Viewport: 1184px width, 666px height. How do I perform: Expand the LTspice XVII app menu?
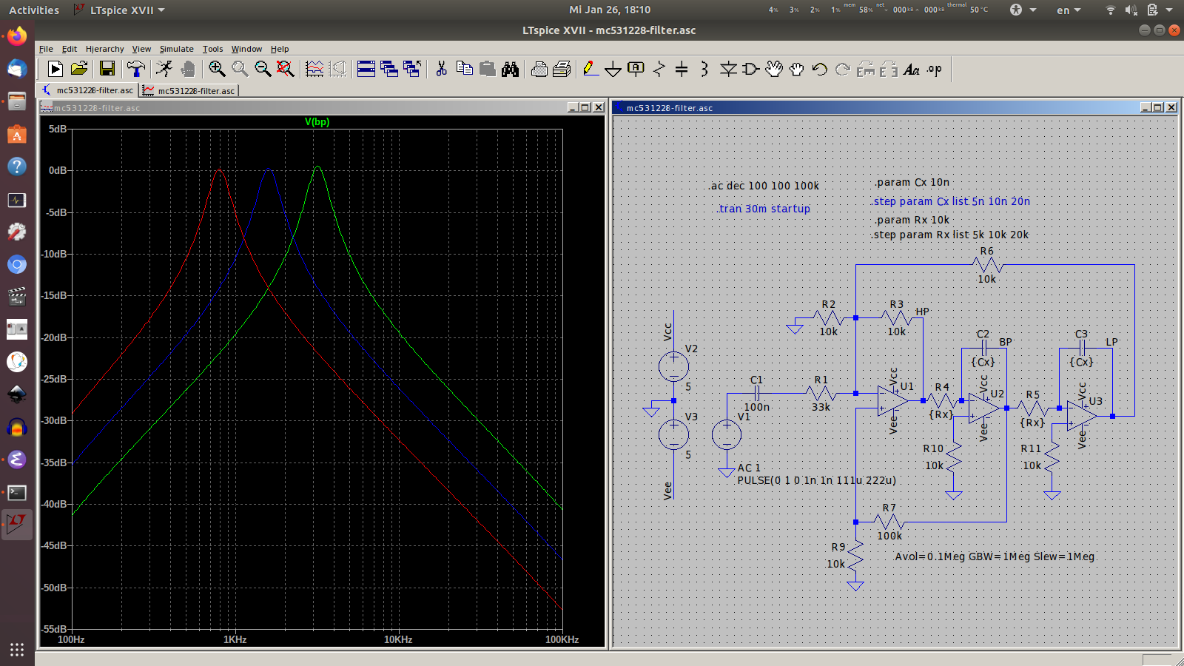(x=120, y=10)
